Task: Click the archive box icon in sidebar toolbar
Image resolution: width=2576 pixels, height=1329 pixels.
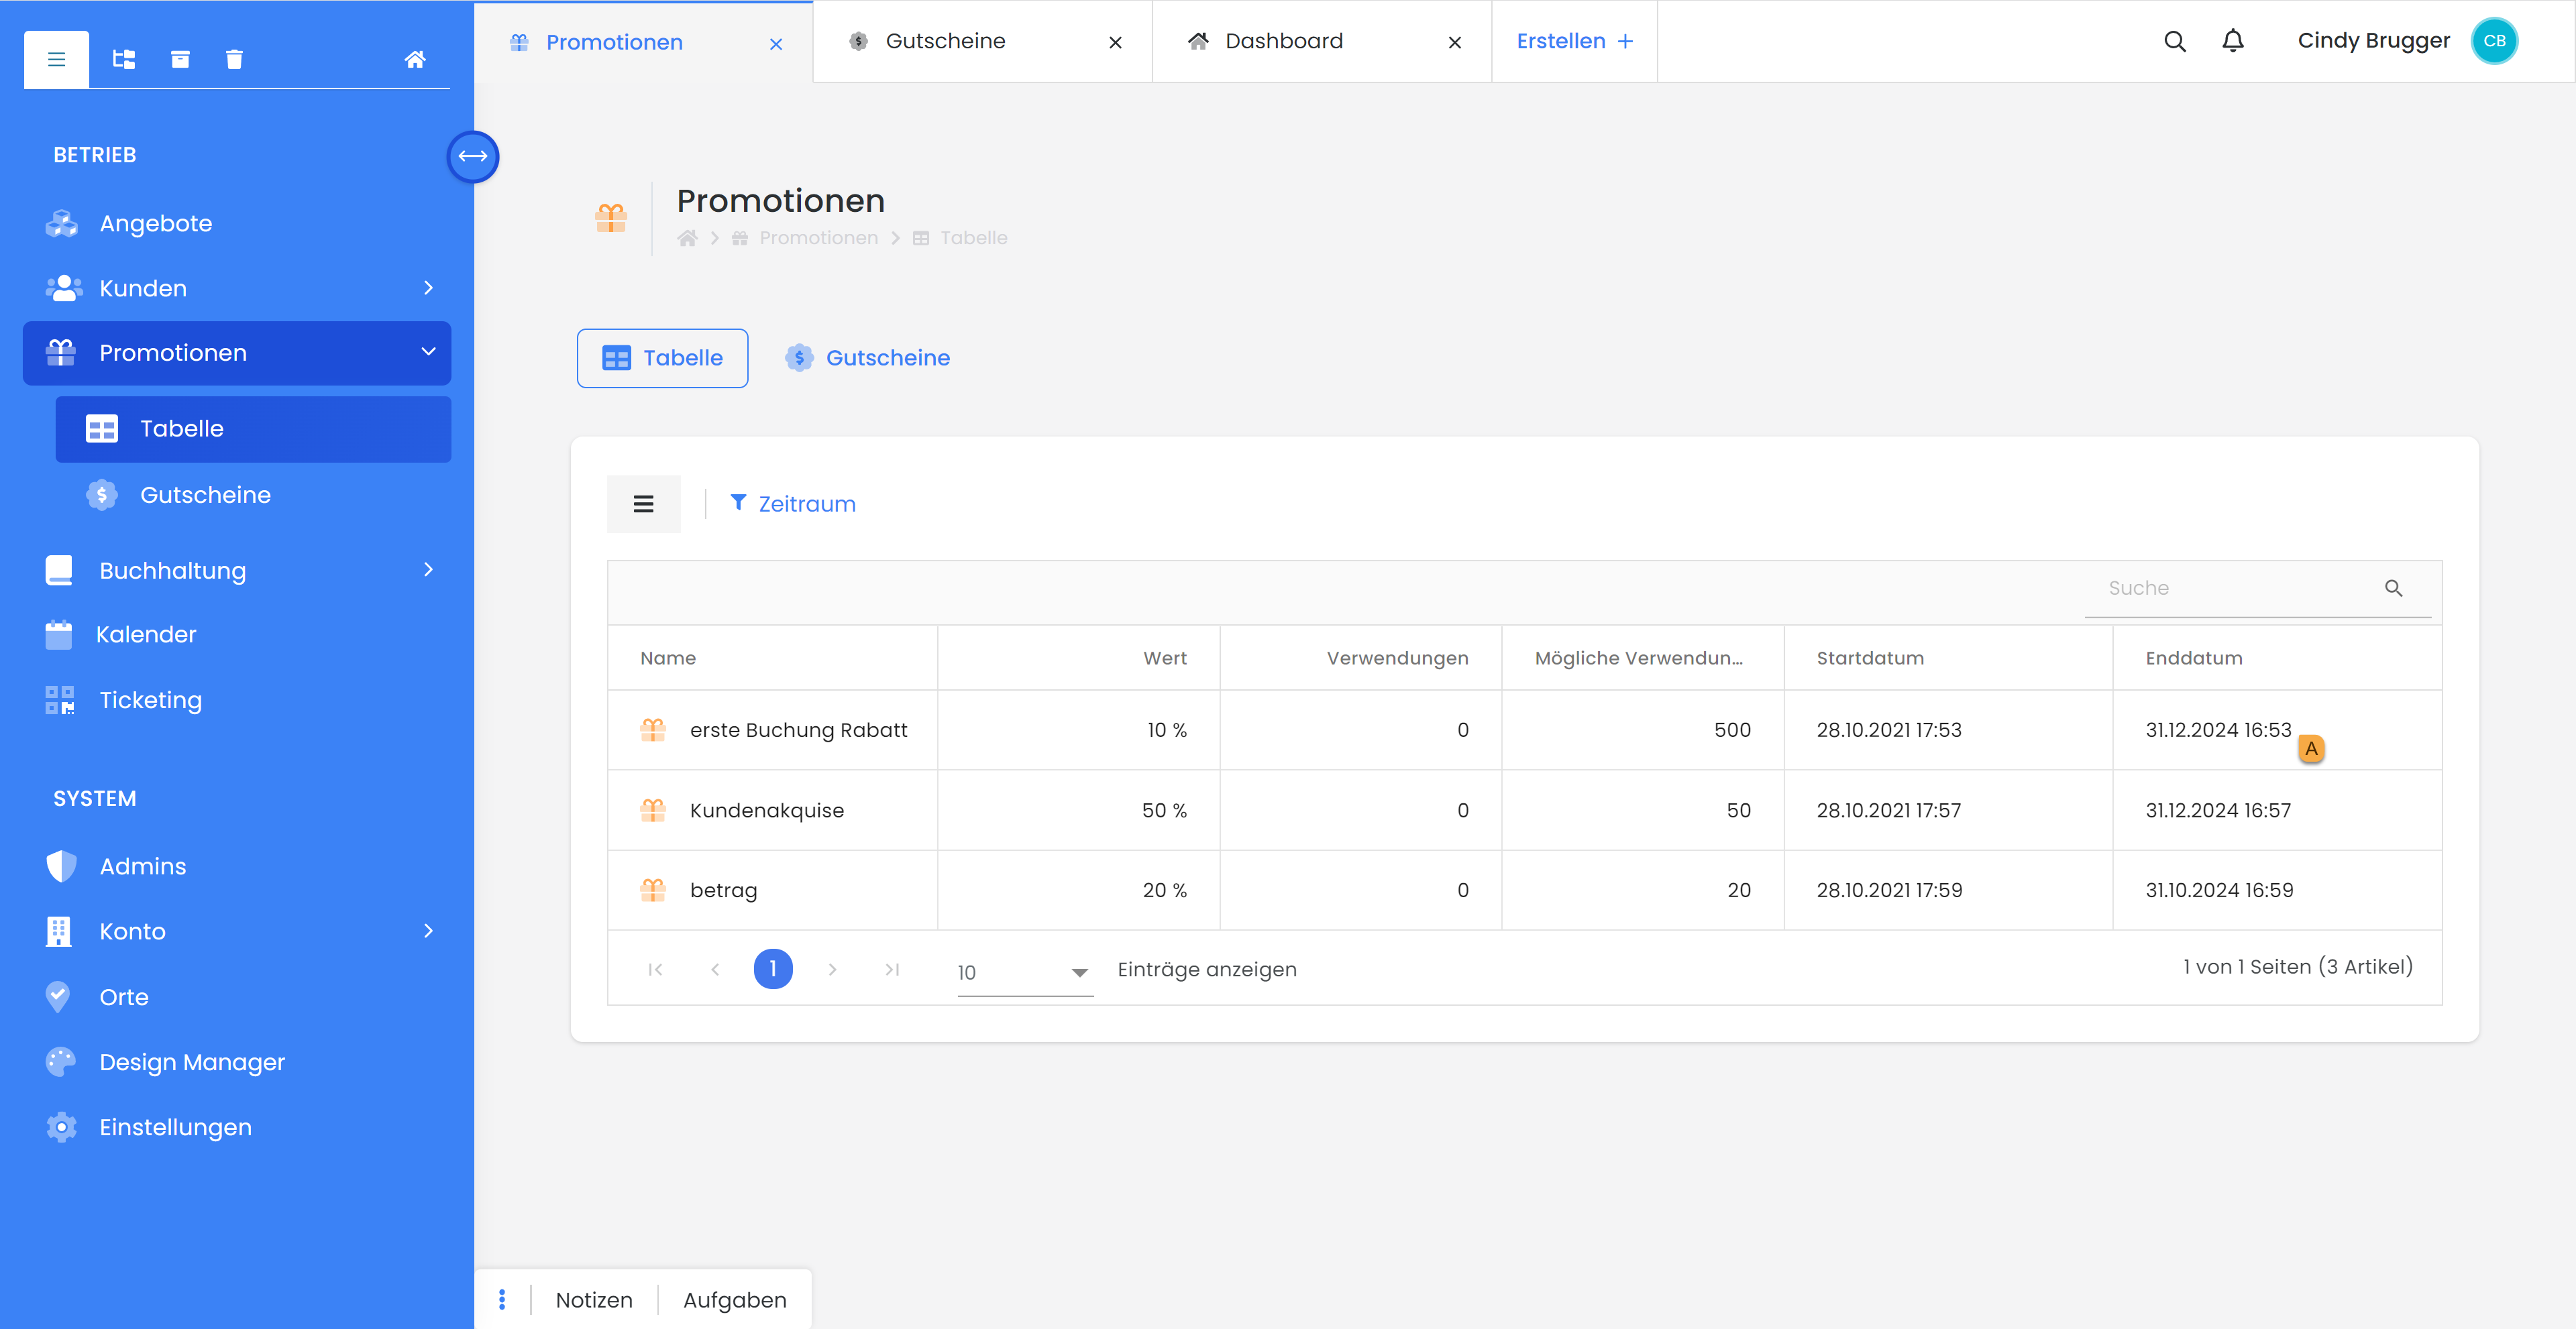Action: point(180,59)
